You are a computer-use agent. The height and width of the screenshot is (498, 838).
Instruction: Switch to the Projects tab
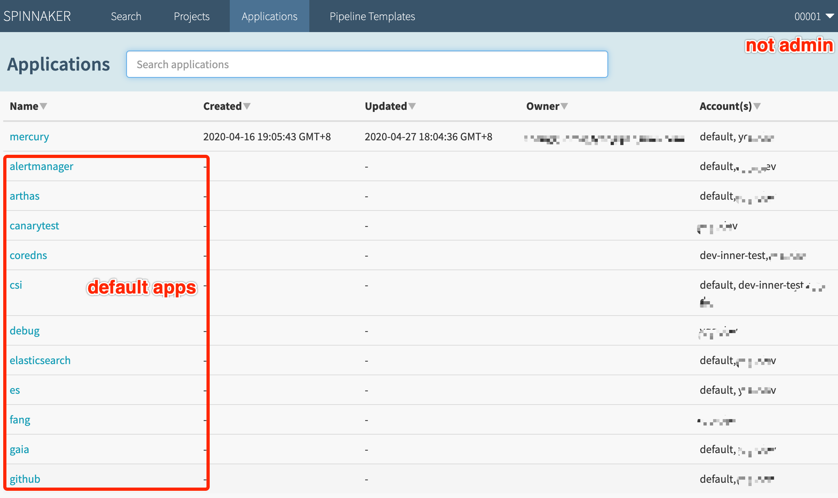coord(192,16)
